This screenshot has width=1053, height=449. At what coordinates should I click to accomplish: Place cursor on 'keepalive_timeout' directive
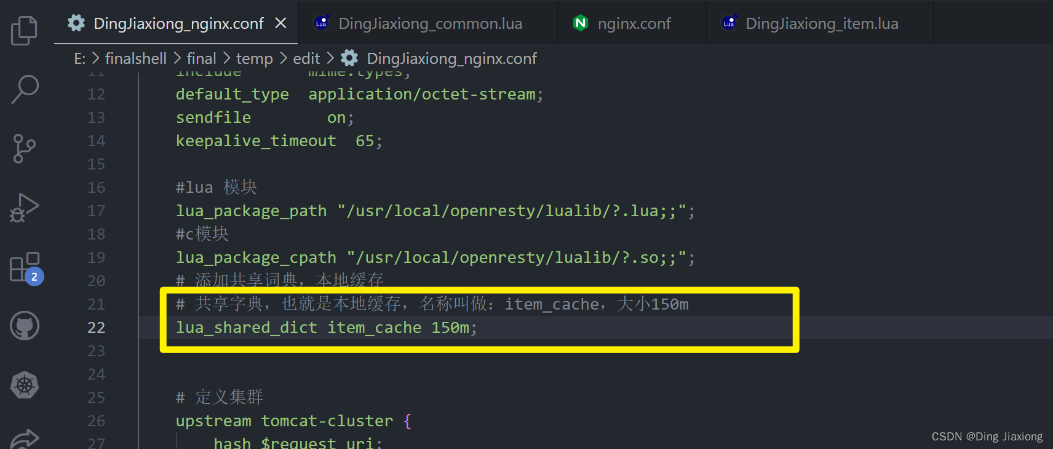tap(256, 141)
